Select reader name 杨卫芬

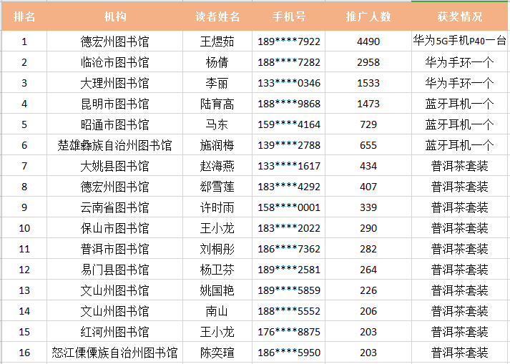point(217,270)
